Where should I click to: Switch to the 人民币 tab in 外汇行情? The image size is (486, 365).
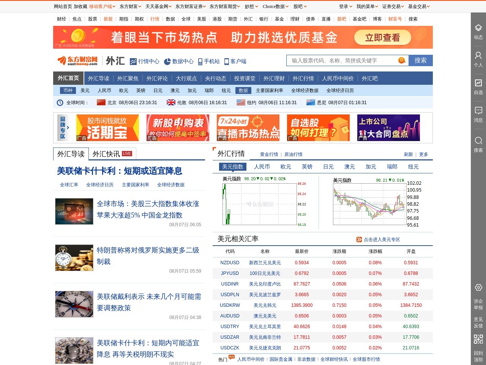tap(262, 167)
